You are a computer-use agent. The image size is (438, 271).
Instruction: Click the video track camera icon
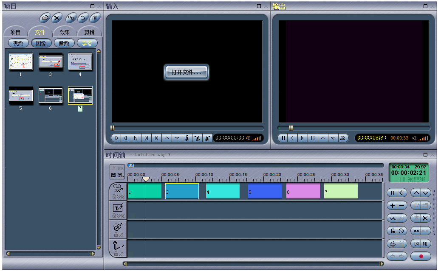(x=118, y=188)
